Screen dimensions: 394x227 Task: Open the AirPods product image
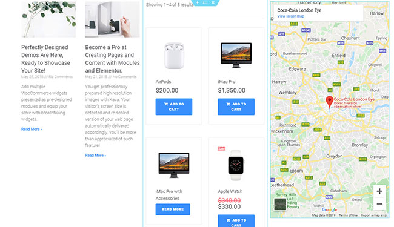pyautogui.click(x=174, y=56)
